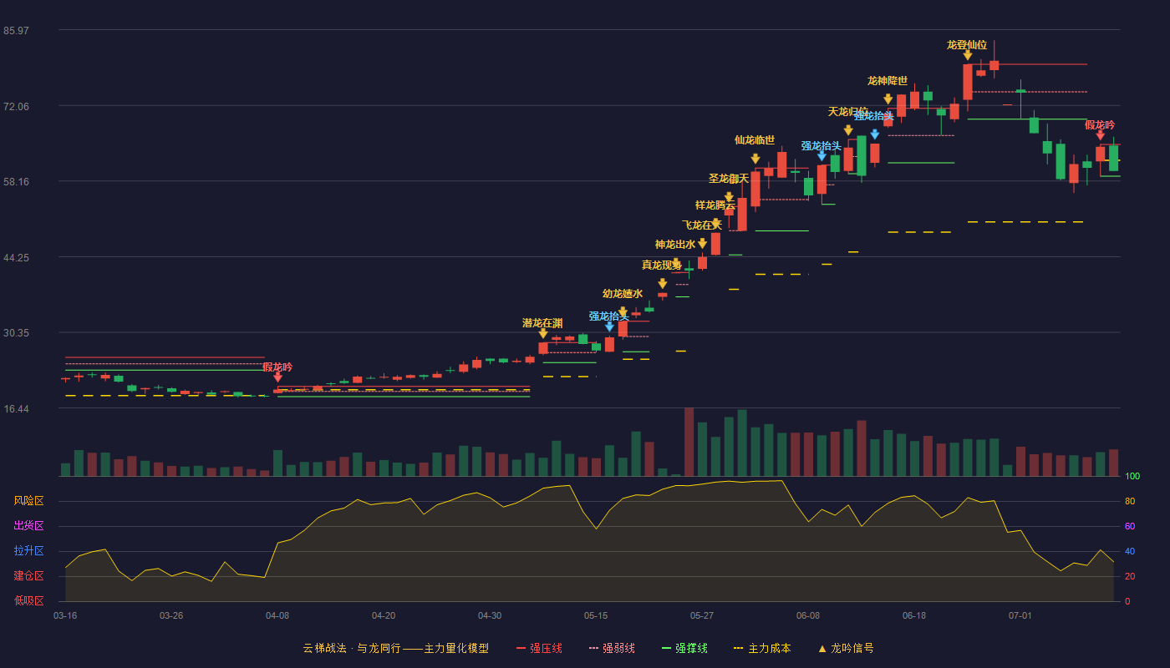The height and width of the screenshot is (668, 1170).
Task: Click the 拉升区 zone label
Action: tap(29, 551)
